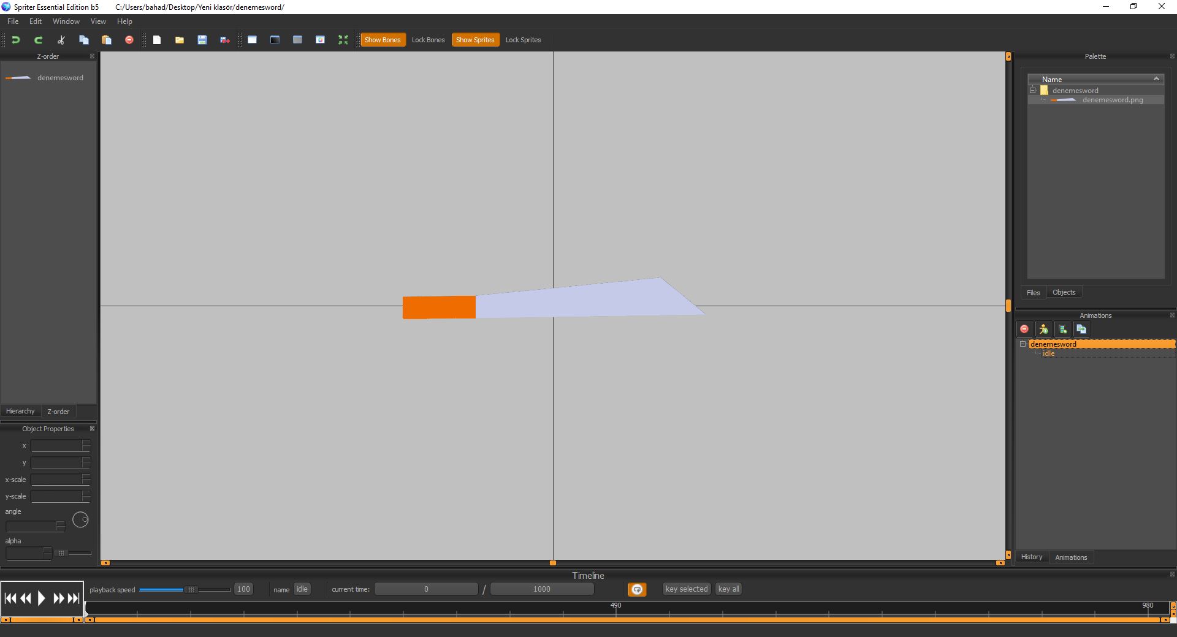Switch to the Animations tab at the bottom
The width and height of the screenshot is (1177, 637).
1071,557
